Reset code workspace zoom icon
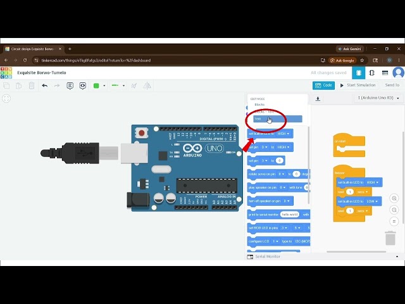The height and width of the screenshot is (304, 405). pos(394,222)
